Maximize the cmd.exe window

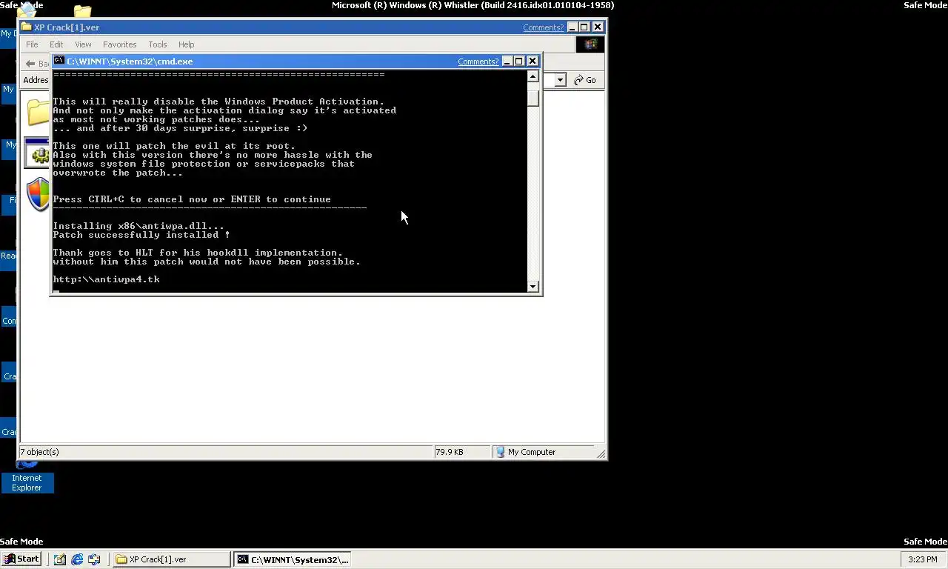519,61
